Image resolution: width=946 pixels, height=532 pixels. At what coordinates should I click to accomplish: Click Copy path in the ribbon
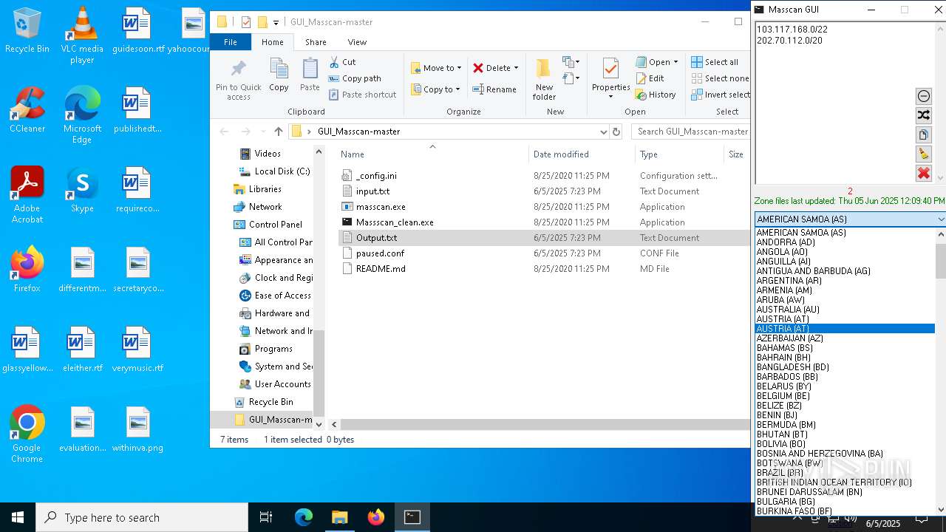click(x=355, y=78)
